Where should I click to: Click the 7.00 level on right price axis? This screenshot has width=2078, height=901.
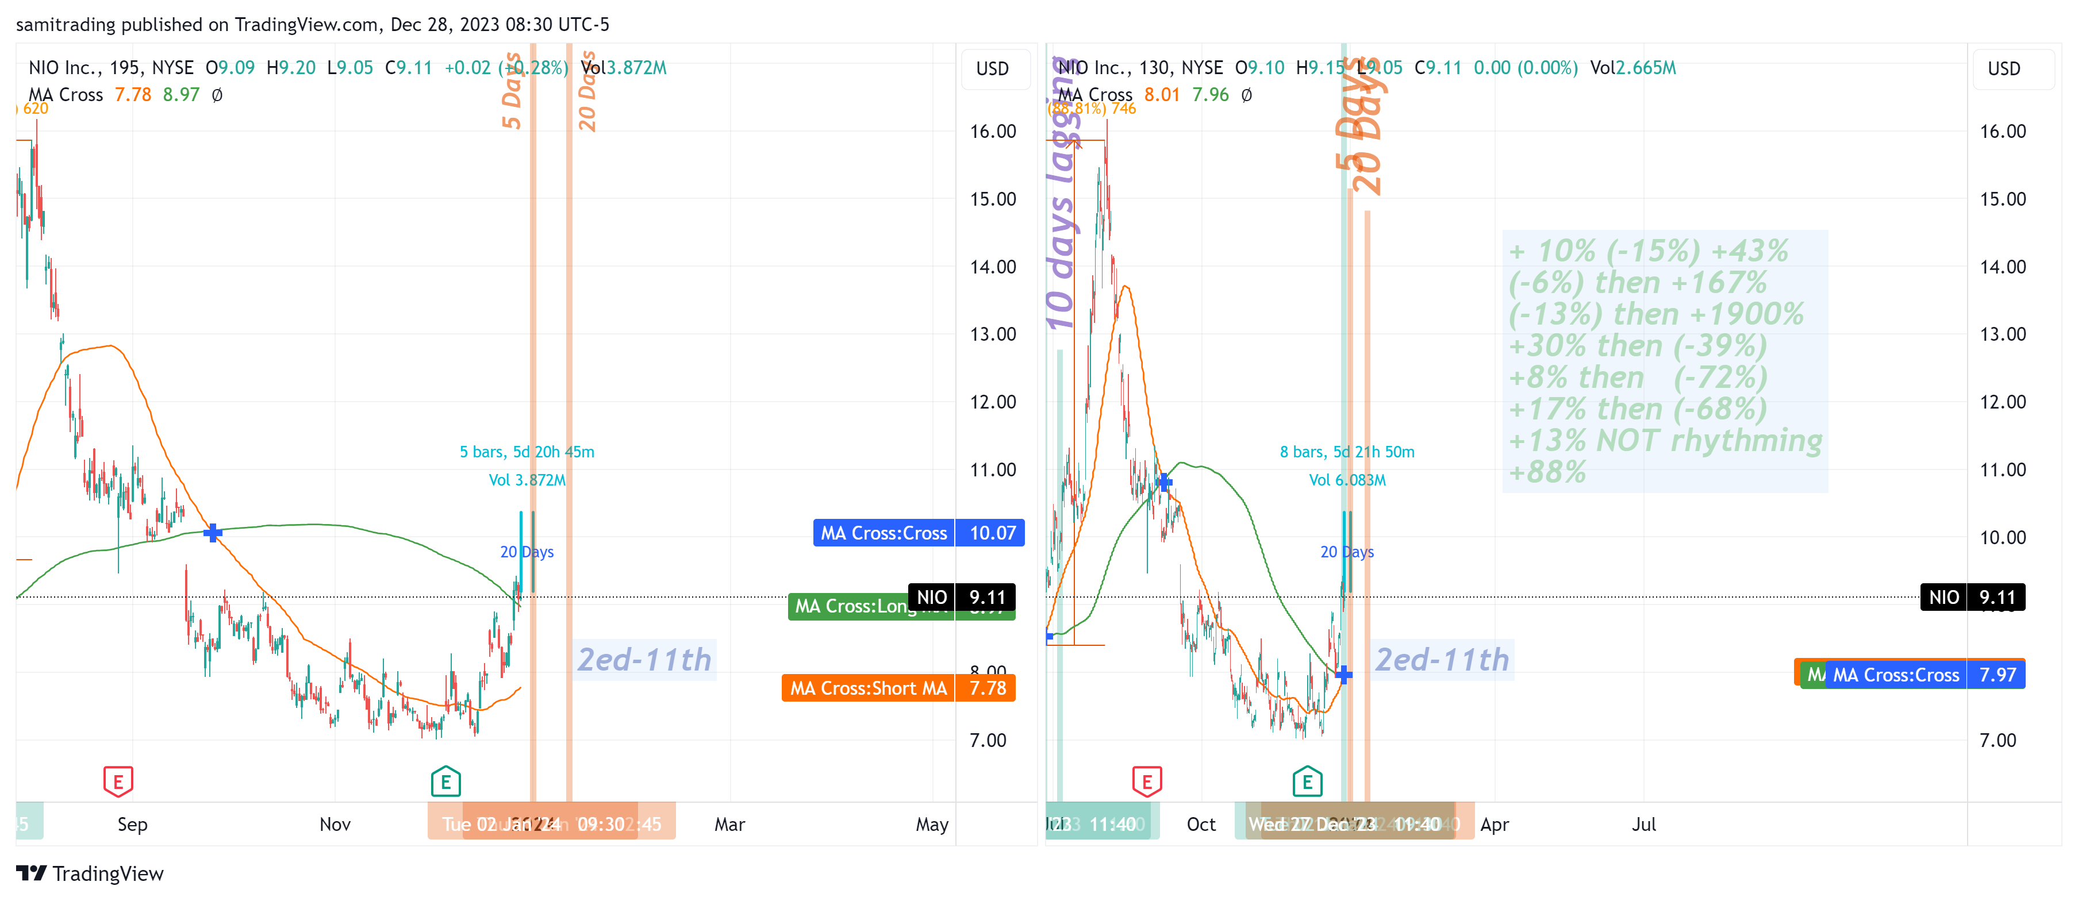[x=1998, y=741]
